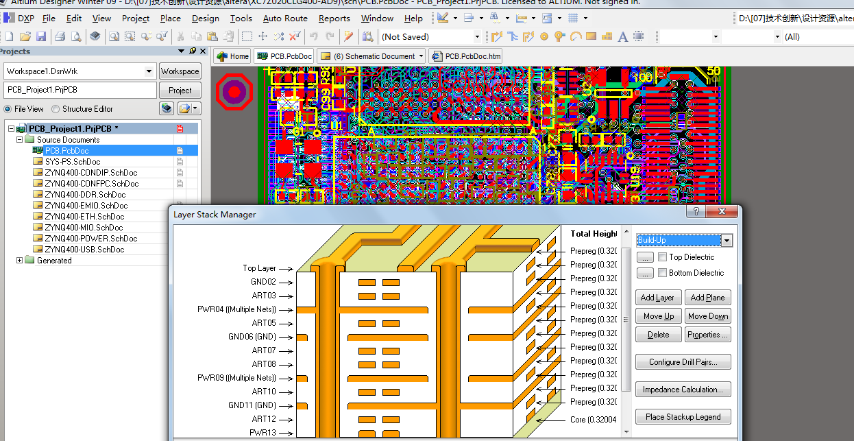Click the Add Plane button
This screenshot has width=854, height=441.
(x=707, y=298)
